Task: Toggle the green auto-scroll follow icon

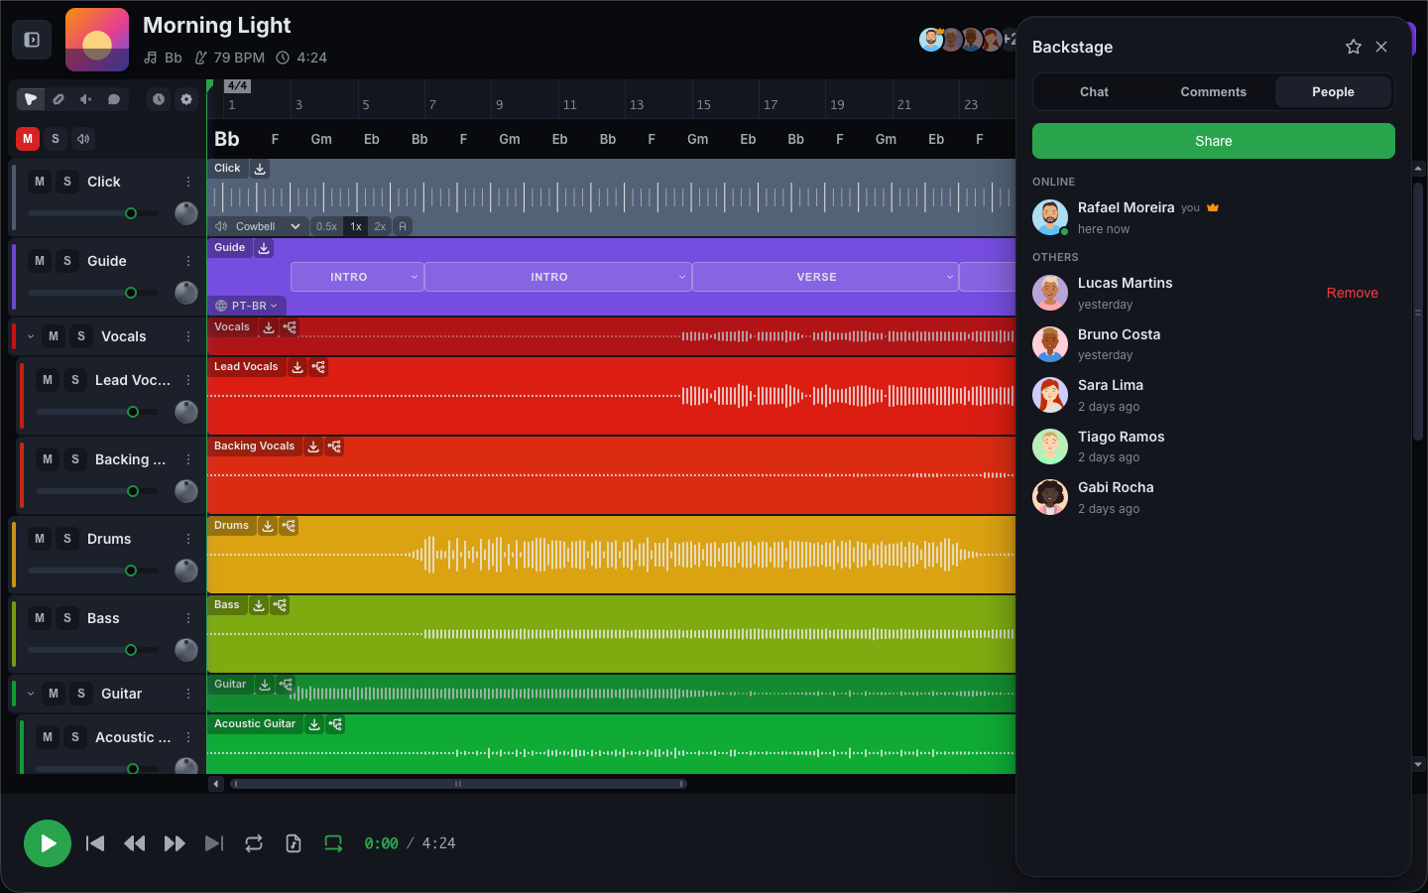Action: tap(333, 843)
